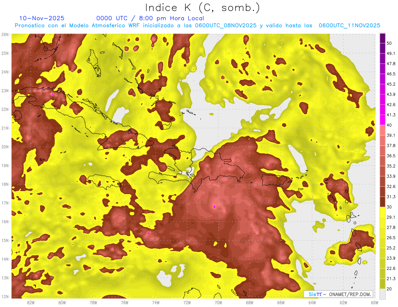Click the colorbar value '36.5'
Image resolution: width=398 pixels, height=307 pixels.
coord(391,156)
